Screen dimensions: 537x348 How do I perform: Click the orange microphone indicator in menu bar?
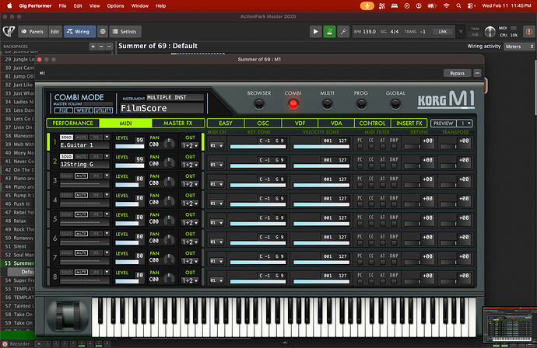(x=367, y=5)
